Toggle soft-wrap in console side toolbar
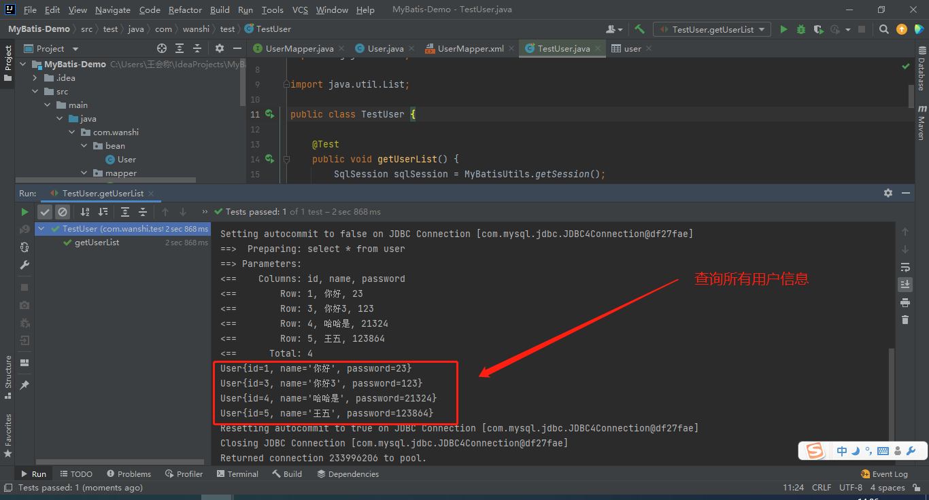This screenshot has height=500, width=929. 905,267
